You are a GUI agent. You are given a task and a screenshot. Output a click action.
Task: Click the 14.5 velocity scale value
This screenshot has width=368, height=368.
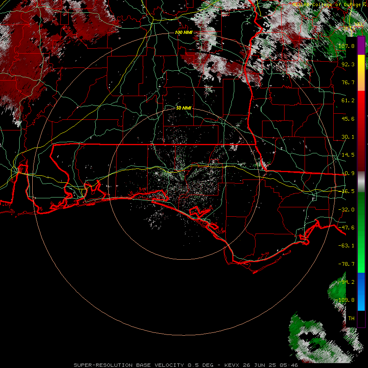348,155
